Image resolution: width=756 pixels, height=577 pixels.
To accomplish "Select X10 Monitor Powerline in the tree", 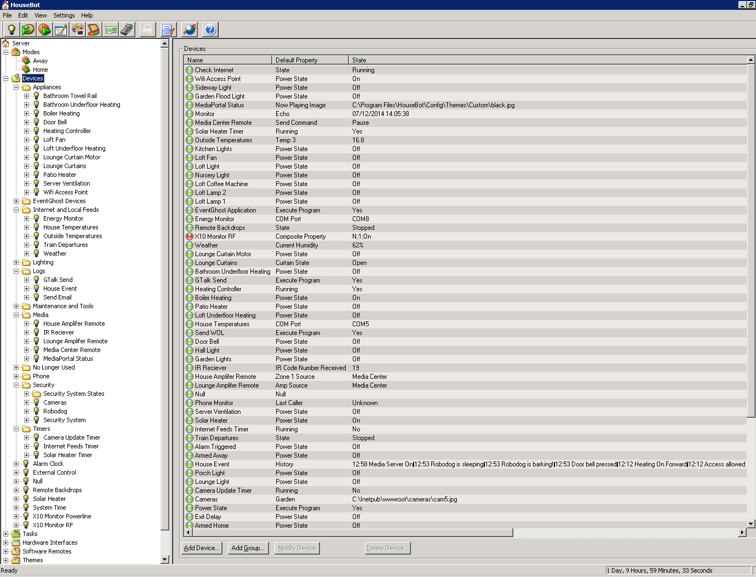I will pyautogui.click(x=62, y=516).
